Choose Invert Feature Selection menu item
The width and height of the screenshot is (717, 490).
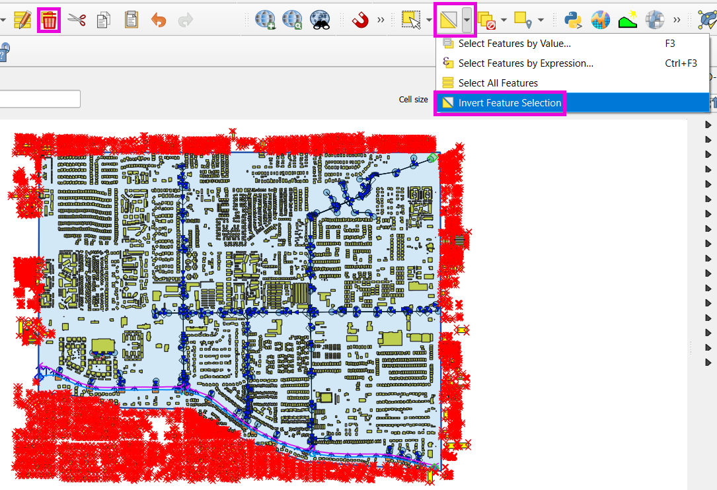click(509, 103)
